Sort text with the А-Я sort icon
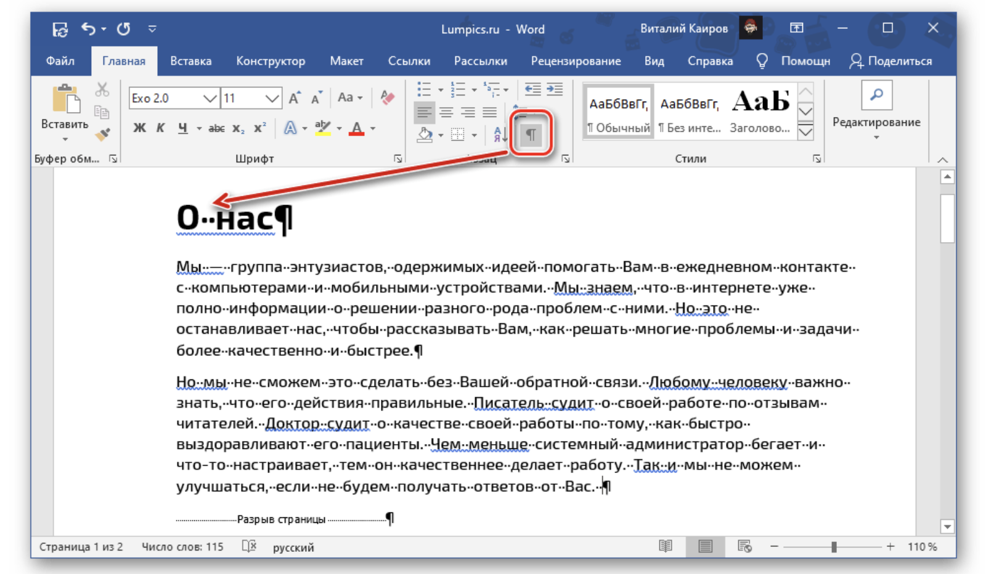The width and height of the screenshot is (986, 574). [x=500, y=134]
